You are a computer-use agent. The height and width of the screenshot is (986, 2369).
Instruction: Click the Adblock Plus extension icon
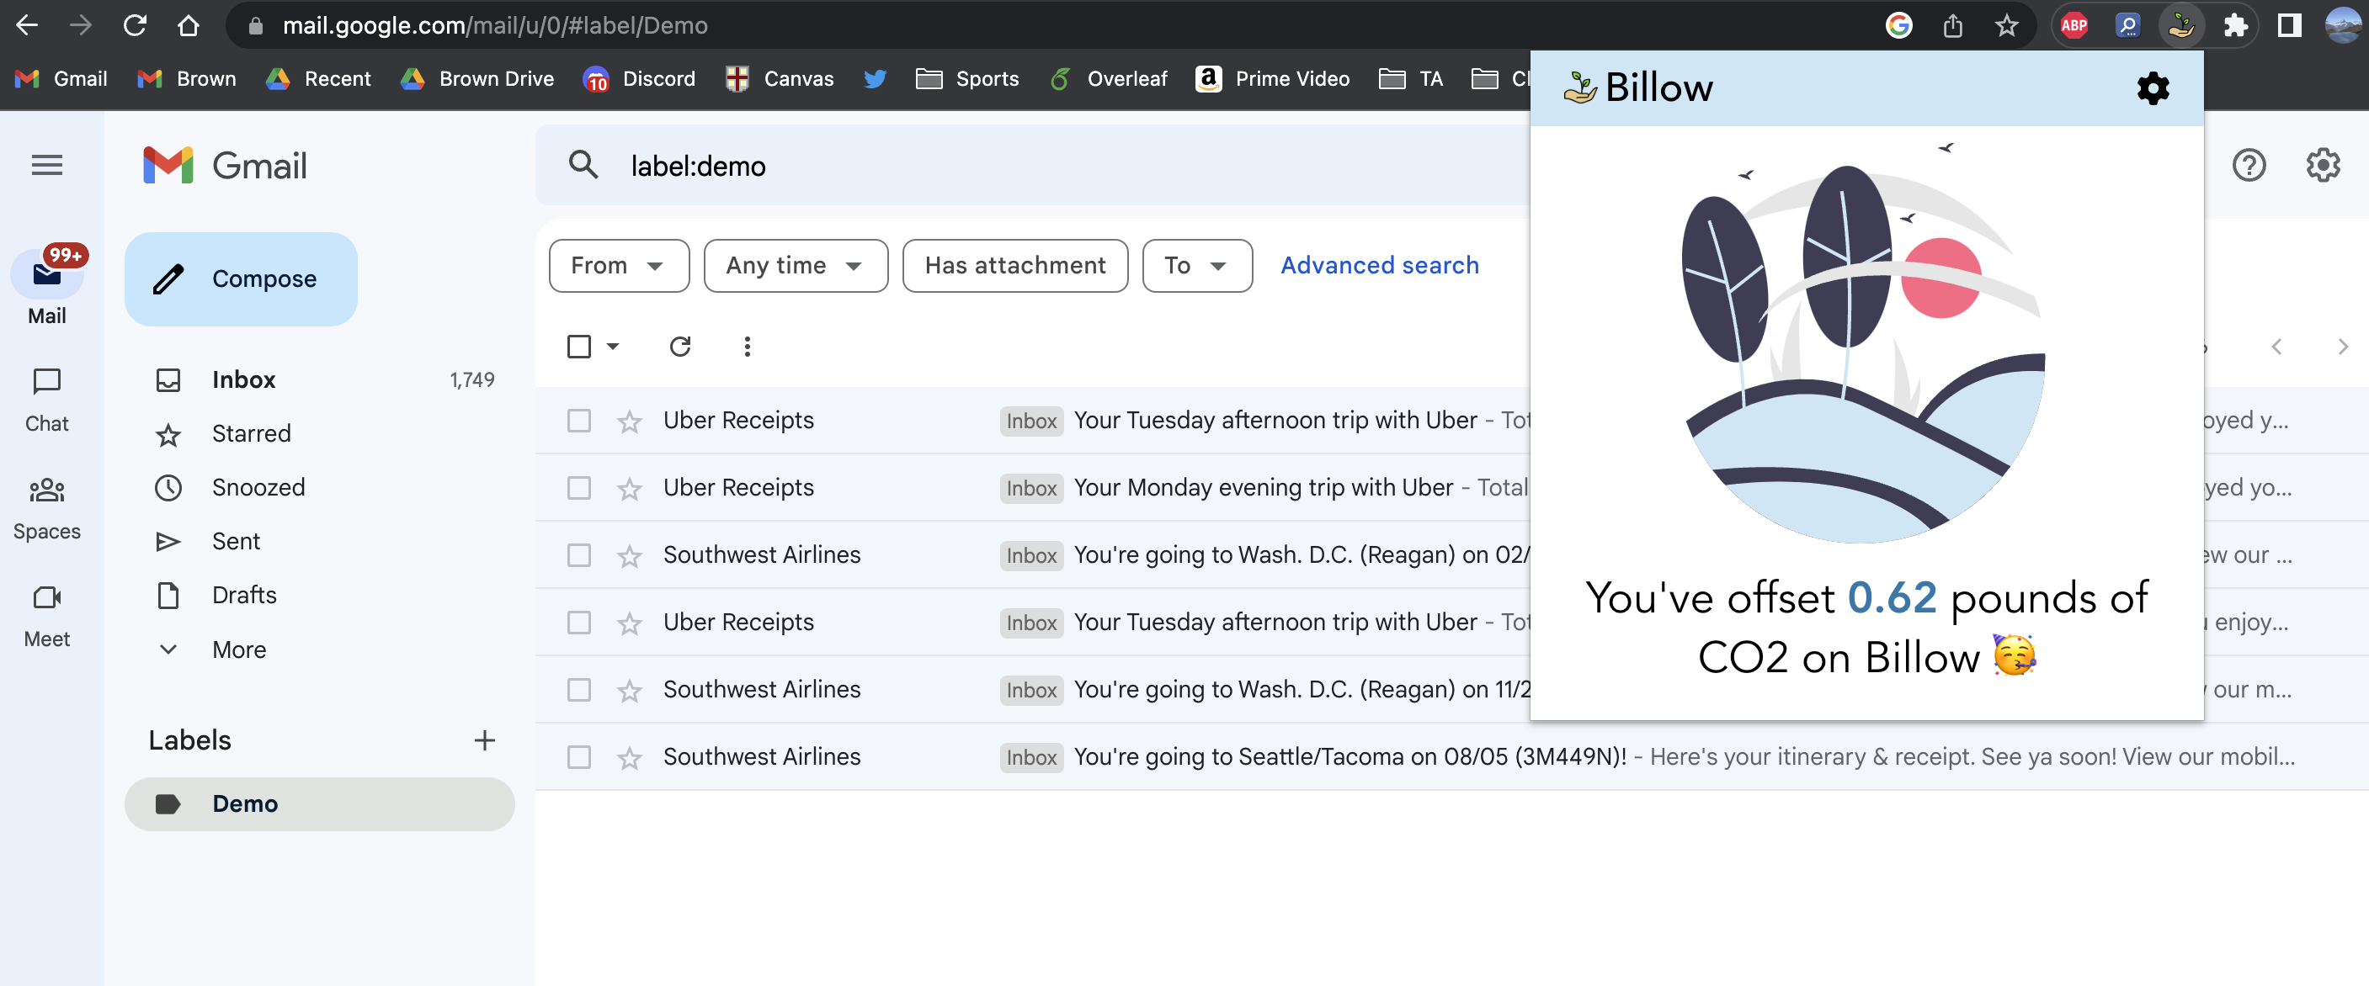point(2074,26)
